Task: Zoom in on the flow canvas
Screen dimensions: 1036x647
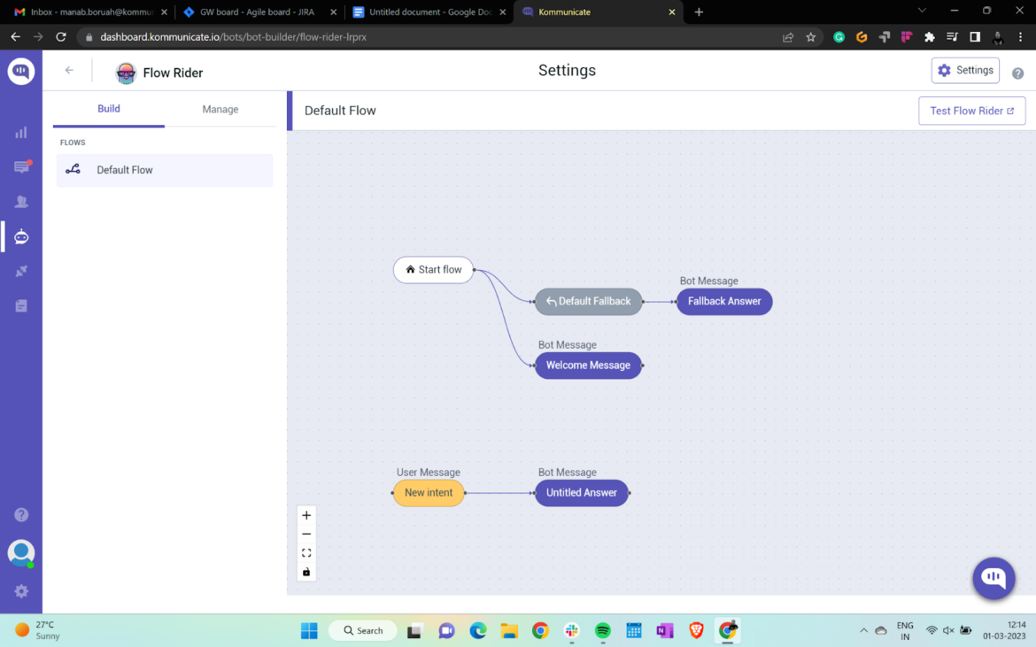Action: [x=306, y=515]
